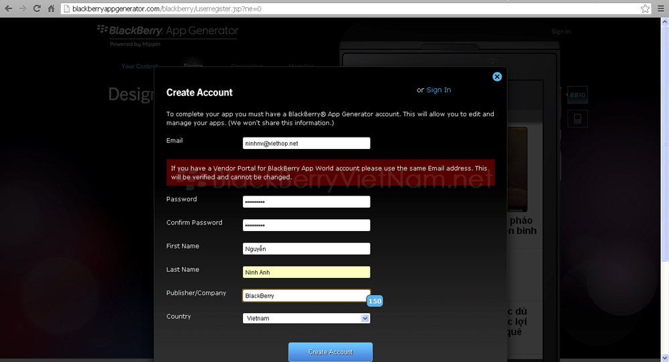Image resolution: width=669 pixels, height=362 pixels.
Task: Switch to the Description tab
Action: (247, 65)
